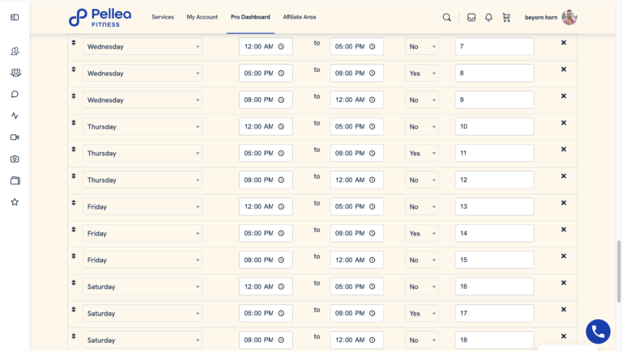The height and width of the screenshot is (351, 622).
Task: Open the star favorites sidebar icon
Action: click(15, 202)
